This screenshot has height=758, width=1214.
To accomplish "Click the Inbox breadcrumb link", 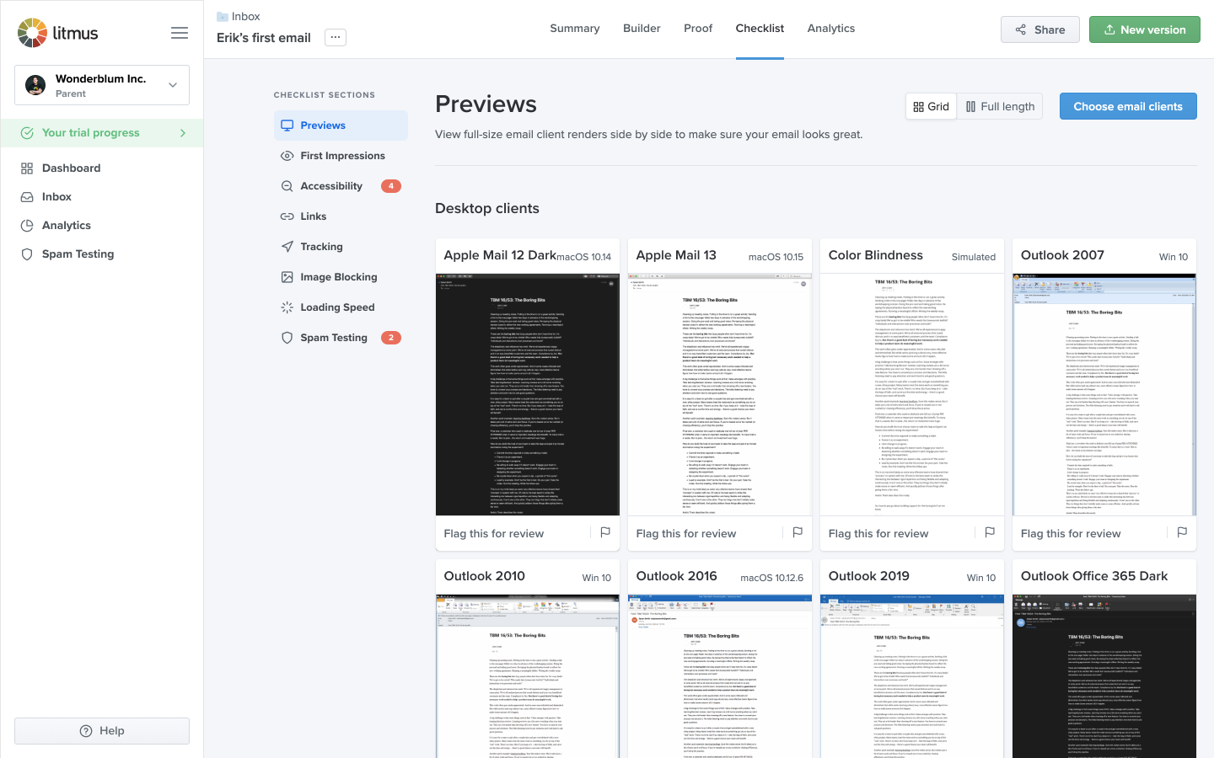I will (245, 17).
